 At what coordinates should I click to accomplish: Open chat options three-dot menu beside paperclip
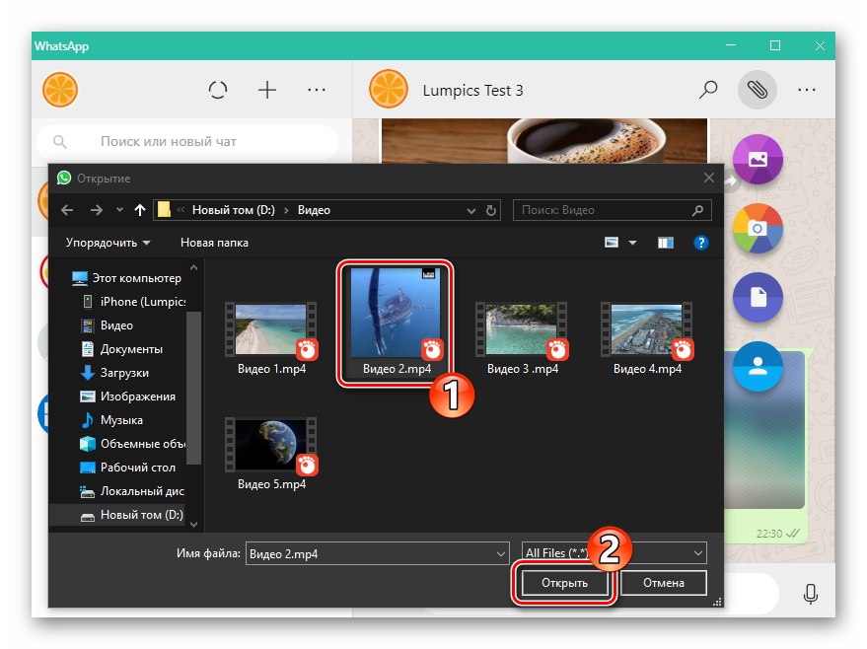(x=807, y=90)
